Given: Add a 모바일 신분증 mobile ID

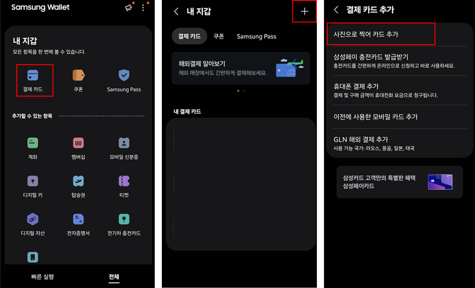Looking at the screenshot, I should (x=124, y=143).
